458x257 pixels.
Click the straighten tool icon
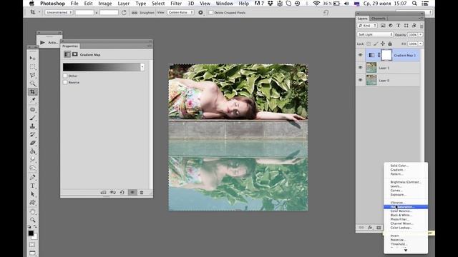(135, 13)
